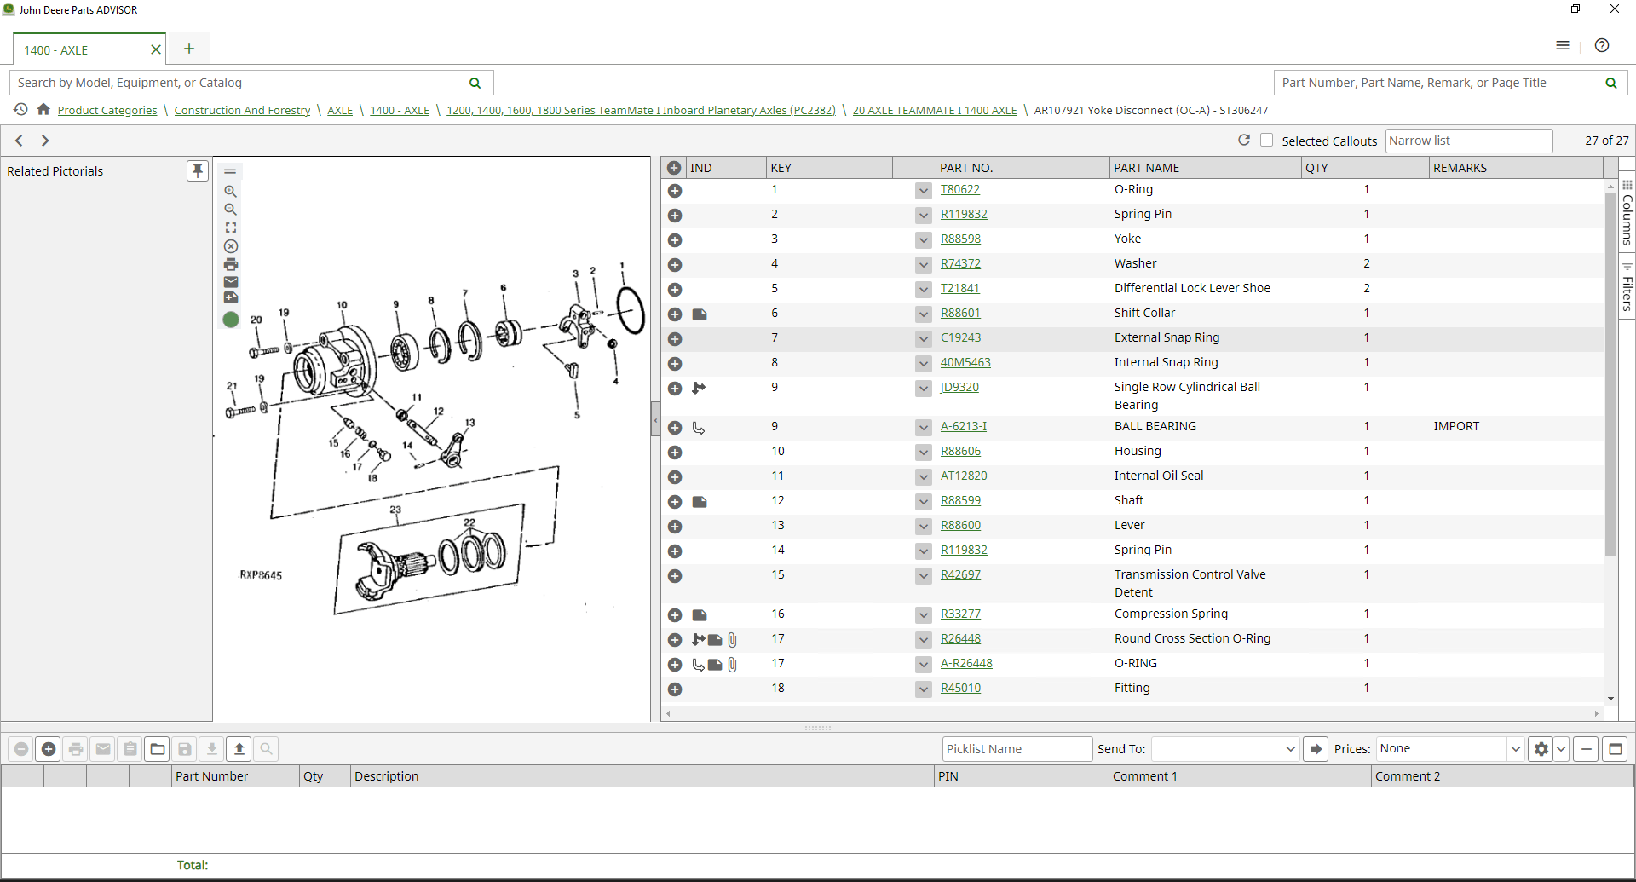
Task: Open the Product Categories breadcrumb link
Action: click(107, 110)
